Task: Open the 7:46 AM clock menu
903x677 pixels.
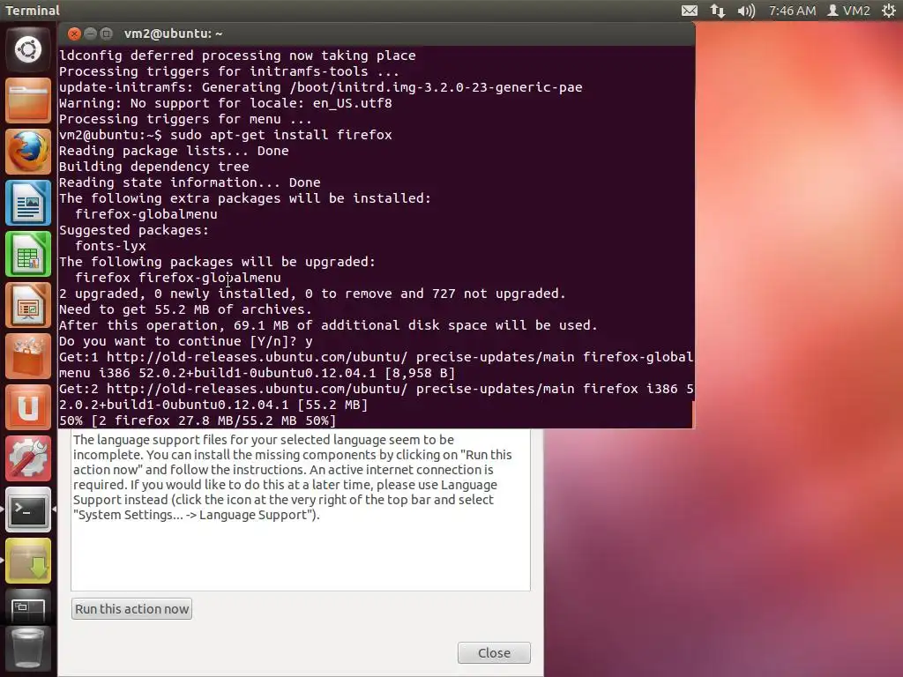Action: pos(792,11)
